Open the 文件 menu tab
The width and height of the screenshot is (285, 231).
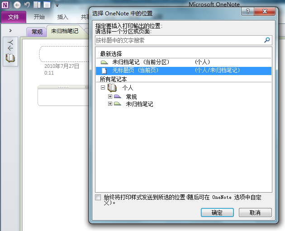tap(14, 17)
